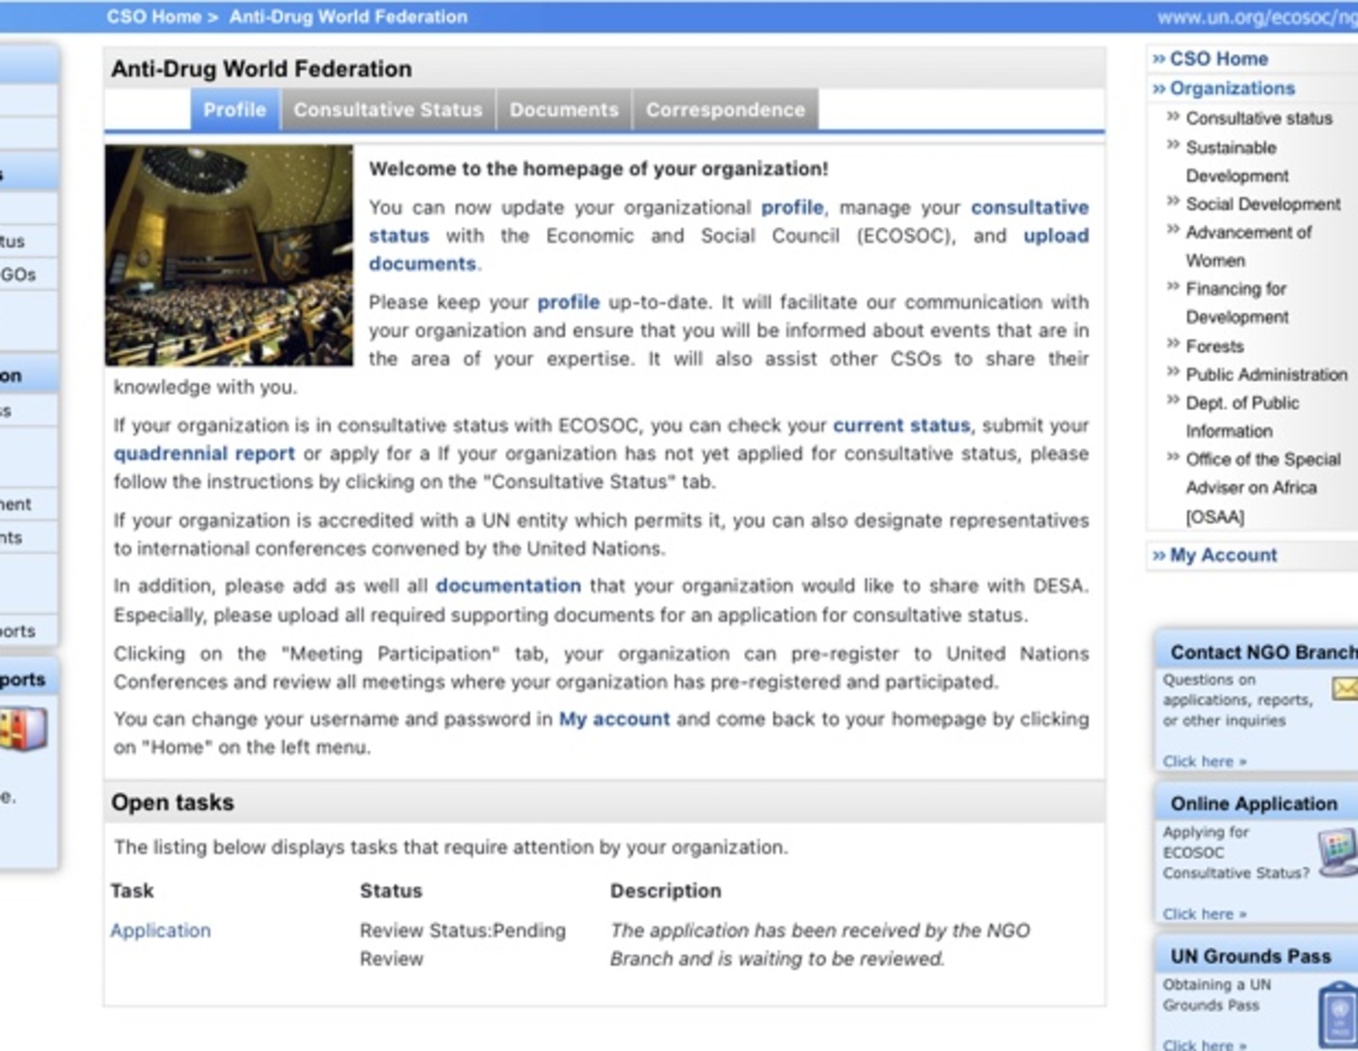Click 'Click here' under Contact NGO Branch
This screenshot has width=1358, height=1051.
(1205, 762)
